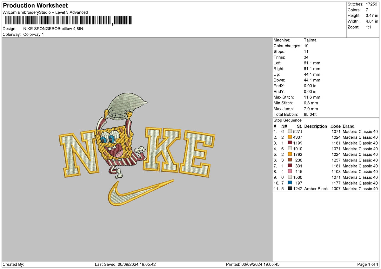Select the Trims value 34

(306, 57)
